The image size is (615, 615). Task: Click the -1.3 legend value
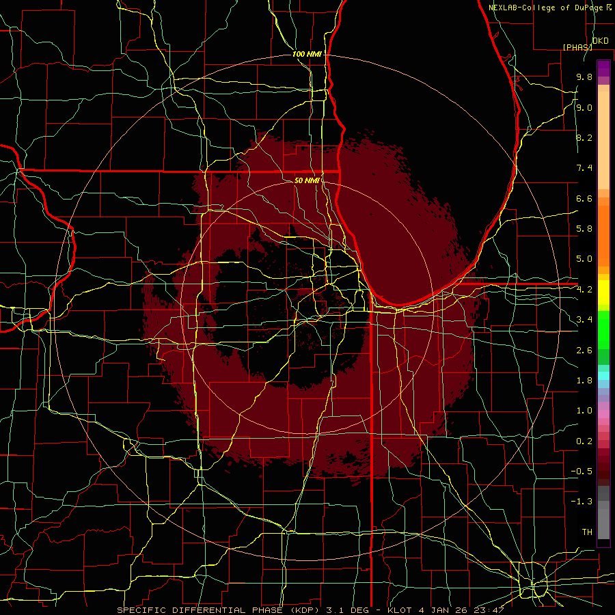[582, 502]
